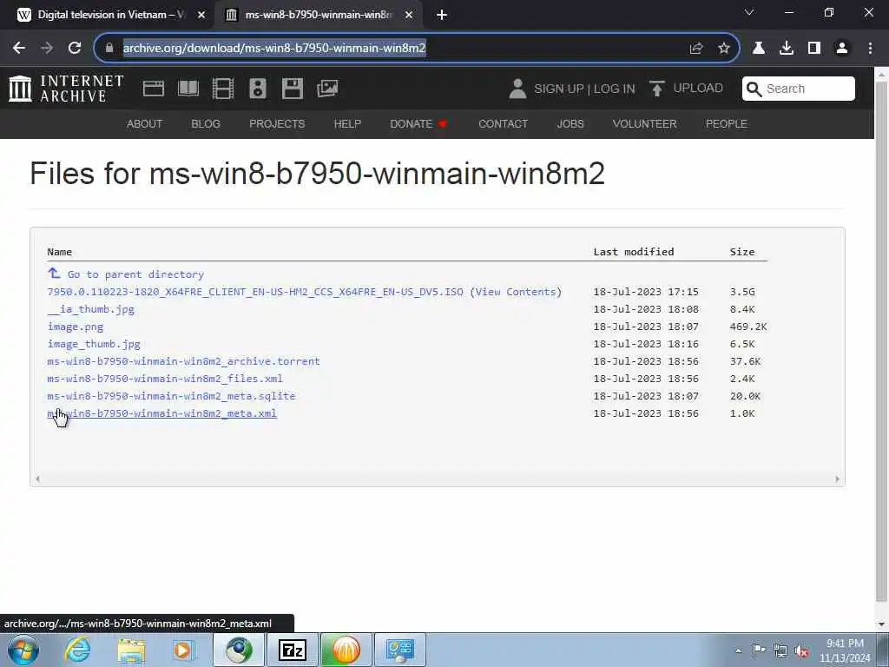
Task: Go back with the browser back arrow
Action: click(19, 49)
